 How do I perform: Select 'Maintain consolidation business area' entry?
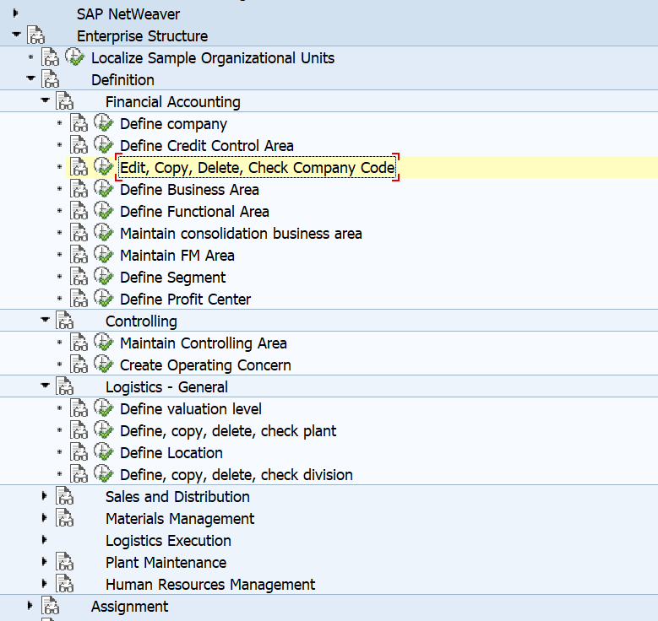coord(241,234)
